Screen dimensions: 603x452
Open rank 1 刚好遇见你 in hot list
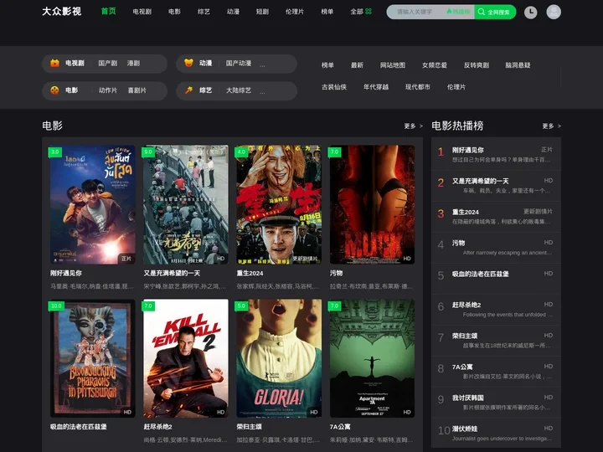point(496,154)
